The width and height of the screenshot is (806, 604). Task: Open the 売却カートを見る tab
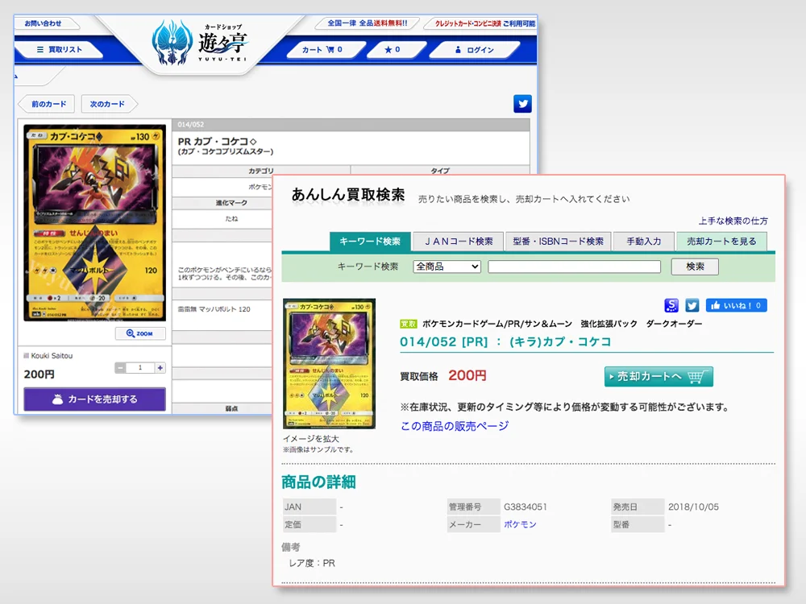pos(721,241)
